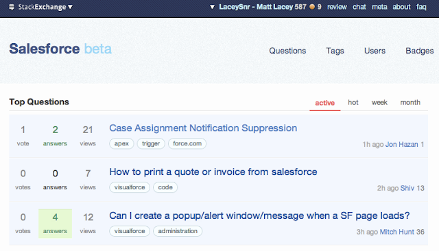Open Case Assignment Notification Suppression question
The image size is (439, 251).
203,128
